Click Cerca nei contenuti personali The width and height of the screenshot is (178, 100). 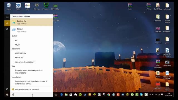[31, 89]
